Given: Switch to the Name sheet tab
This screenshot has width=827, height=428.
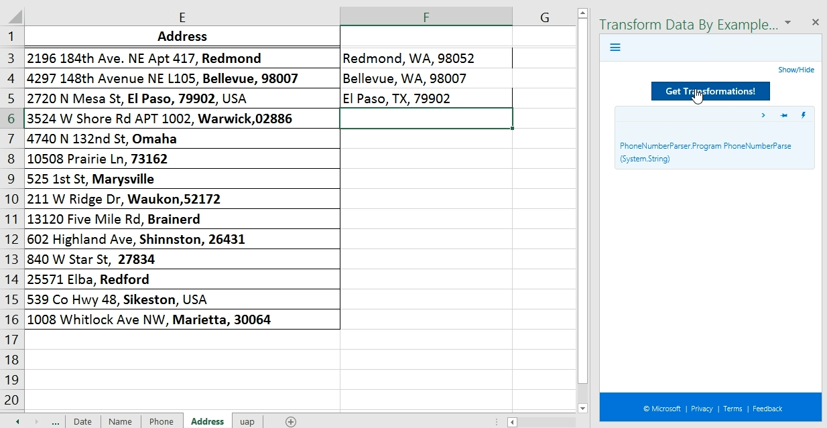Looking at the screenshot, I should 120,421.
